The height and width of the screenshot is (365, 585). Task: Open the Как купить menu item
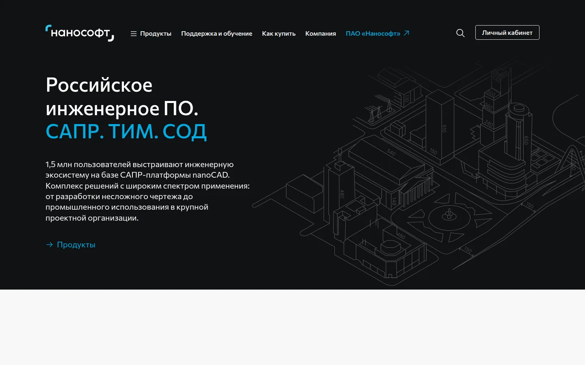coord(279,34)
